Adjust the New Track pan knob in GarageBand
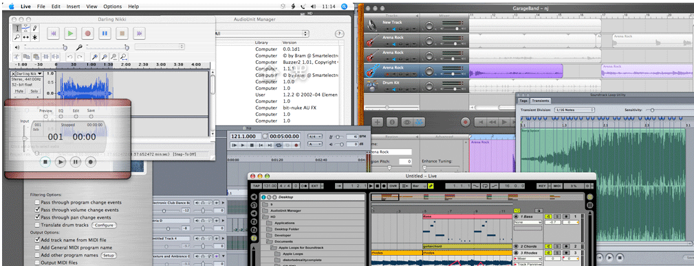Viewport: 694px width, 266px height. click(x=429, y=25)
